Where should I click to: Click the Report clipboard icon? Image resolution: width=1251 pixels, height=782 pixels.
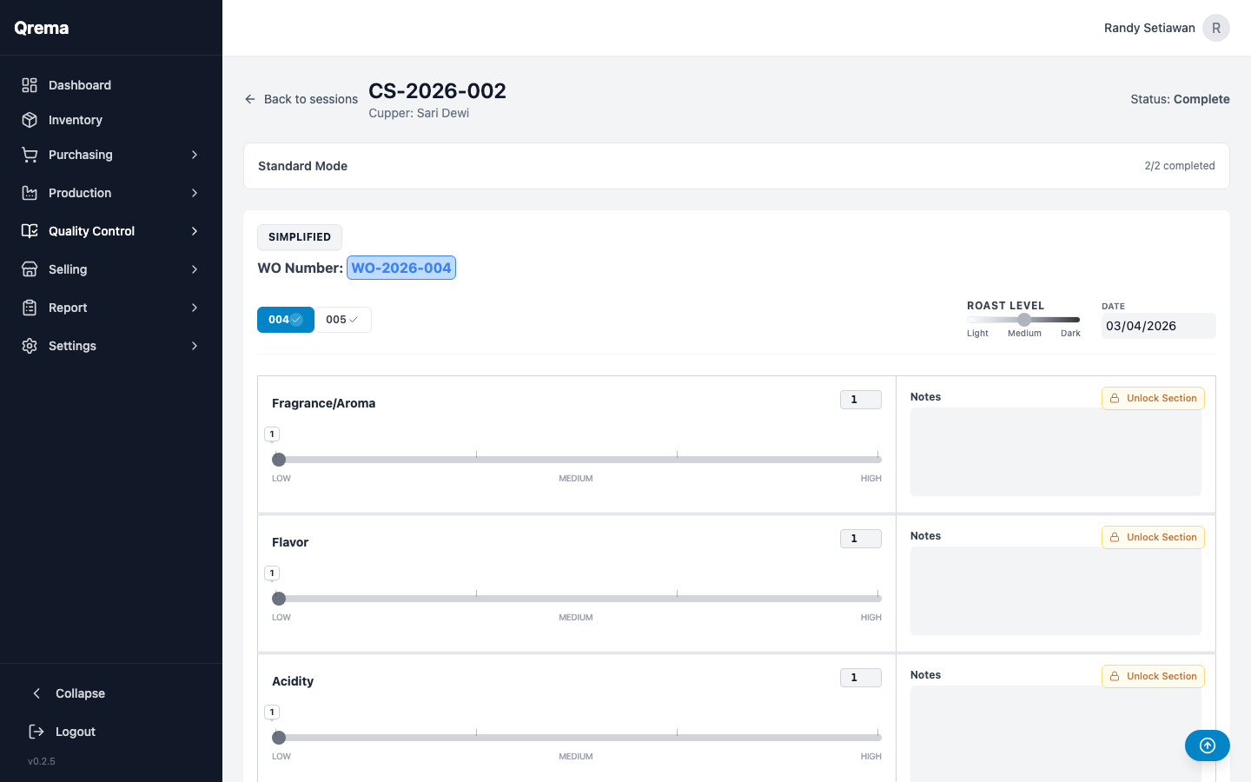[30, 308]
